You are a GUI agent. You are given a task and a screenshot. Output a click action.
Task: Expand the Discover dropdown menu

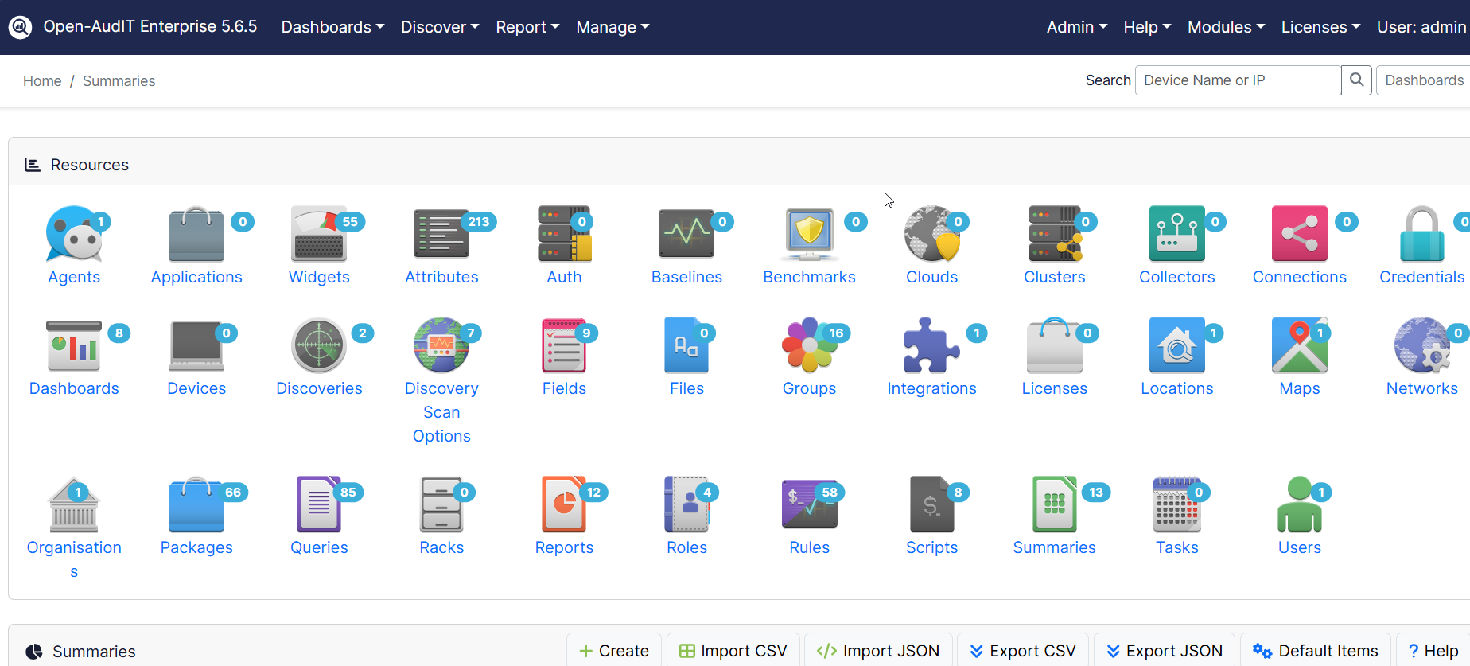[x=440, y=27]
